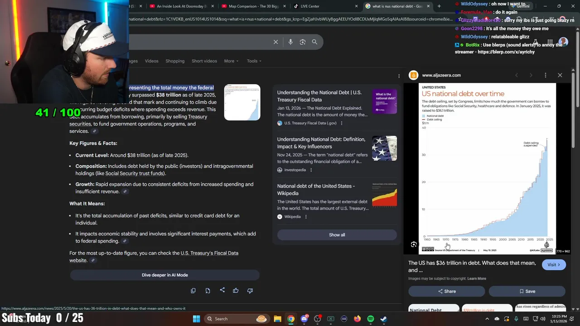Image resolution: width=580 pixels, height=326 pixels.
Task: Give thumbs down to AI overview
Action: click(250, 291)
